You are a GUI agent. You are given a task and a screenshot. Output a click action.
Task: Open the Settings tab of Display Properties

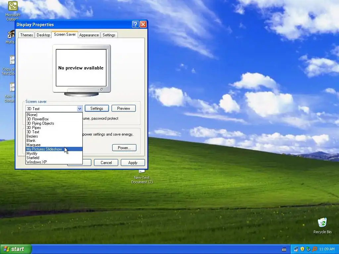(109, 35)
